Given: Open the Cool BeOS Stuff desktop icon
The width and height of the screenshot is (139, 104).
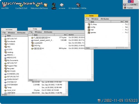Looking at the screenshot, I should pyautogui.click(x=21, y=6).
